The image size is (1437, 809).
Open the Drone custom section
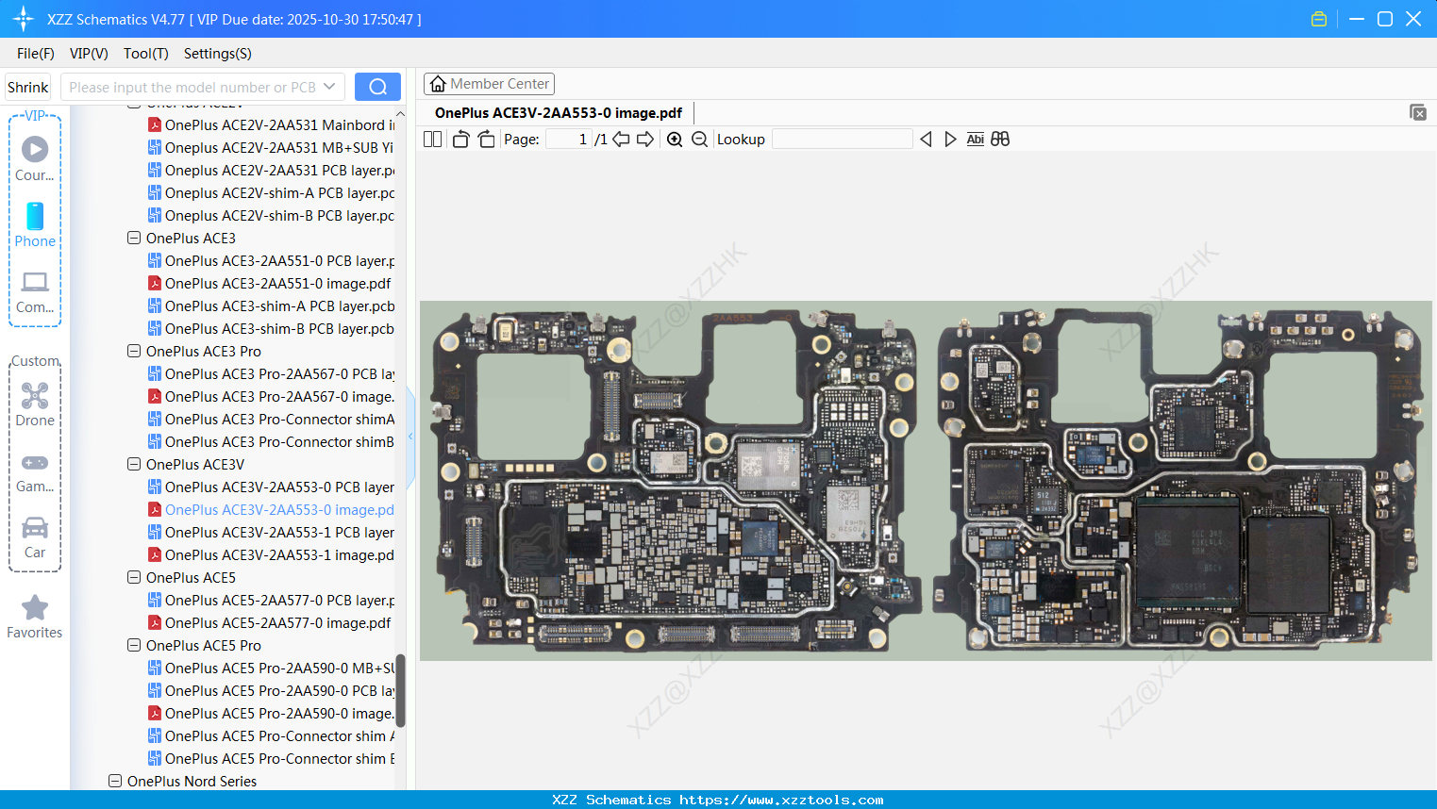point(35,404)
